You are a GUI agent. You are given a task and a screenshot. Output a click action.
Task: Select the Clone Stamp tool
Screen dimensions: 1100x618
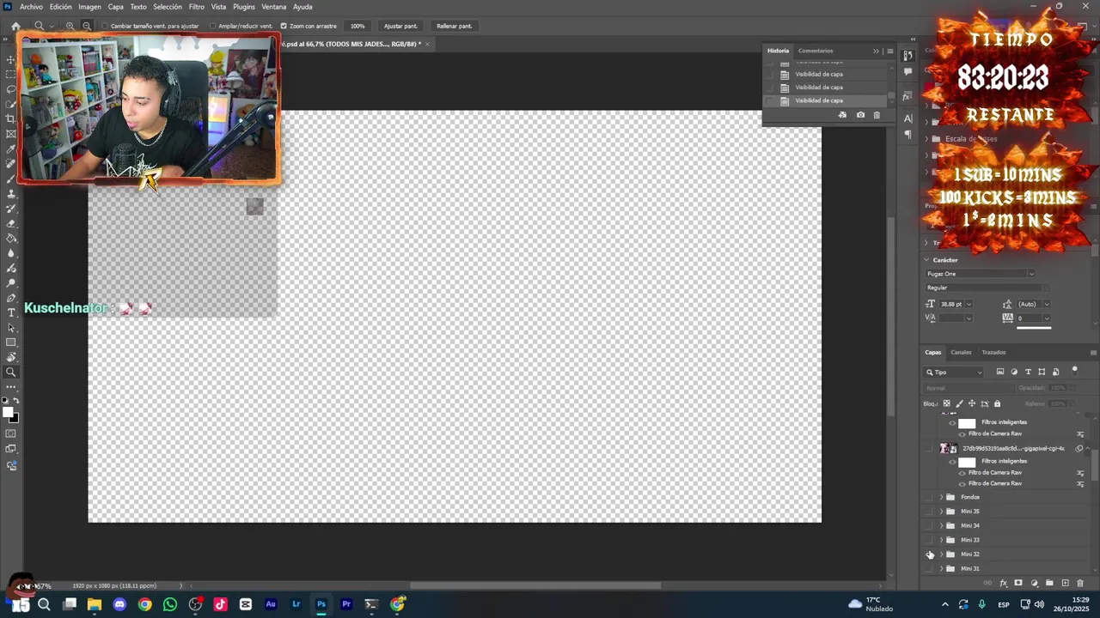11,193
